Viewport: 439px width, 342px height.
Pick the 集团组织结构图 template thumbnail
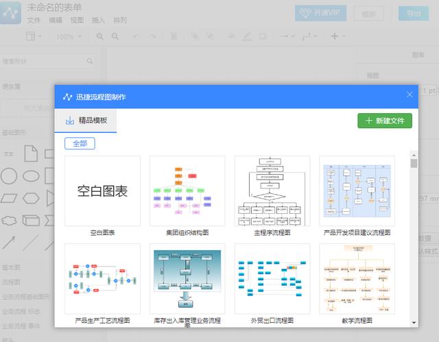click(187, 191)
